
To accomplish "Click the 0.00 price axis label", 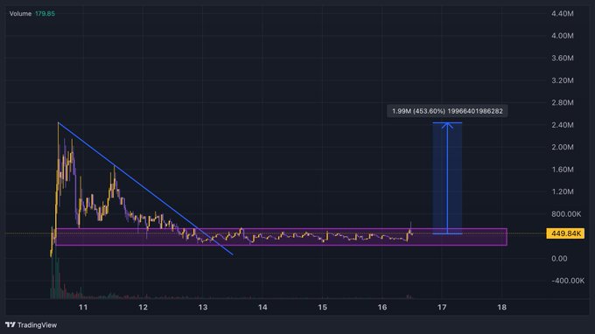I will 559,259.
